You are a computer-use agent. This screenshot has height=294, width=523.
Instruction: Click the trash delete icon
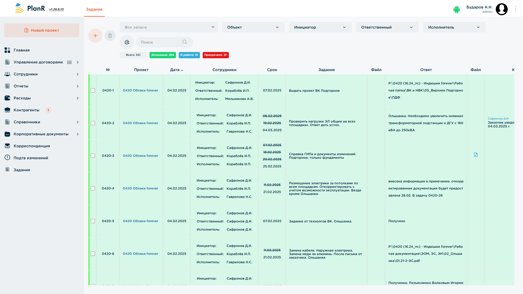110,36
